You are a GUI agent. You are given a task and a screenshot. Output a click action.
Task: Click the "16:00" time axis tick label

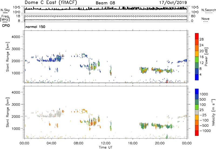tap(133, 143)
